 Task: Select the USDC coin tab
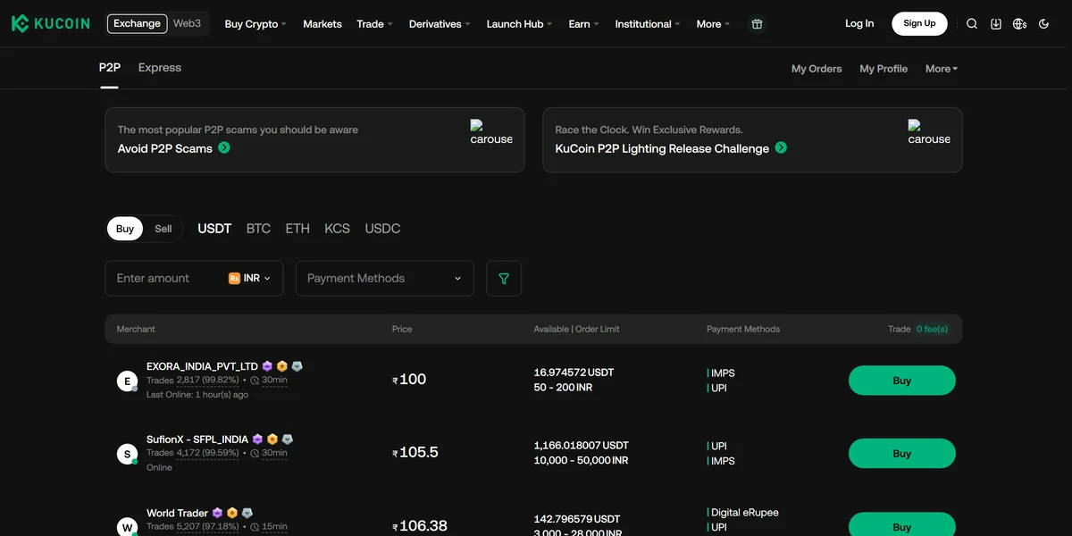click(x=382, y=229)
